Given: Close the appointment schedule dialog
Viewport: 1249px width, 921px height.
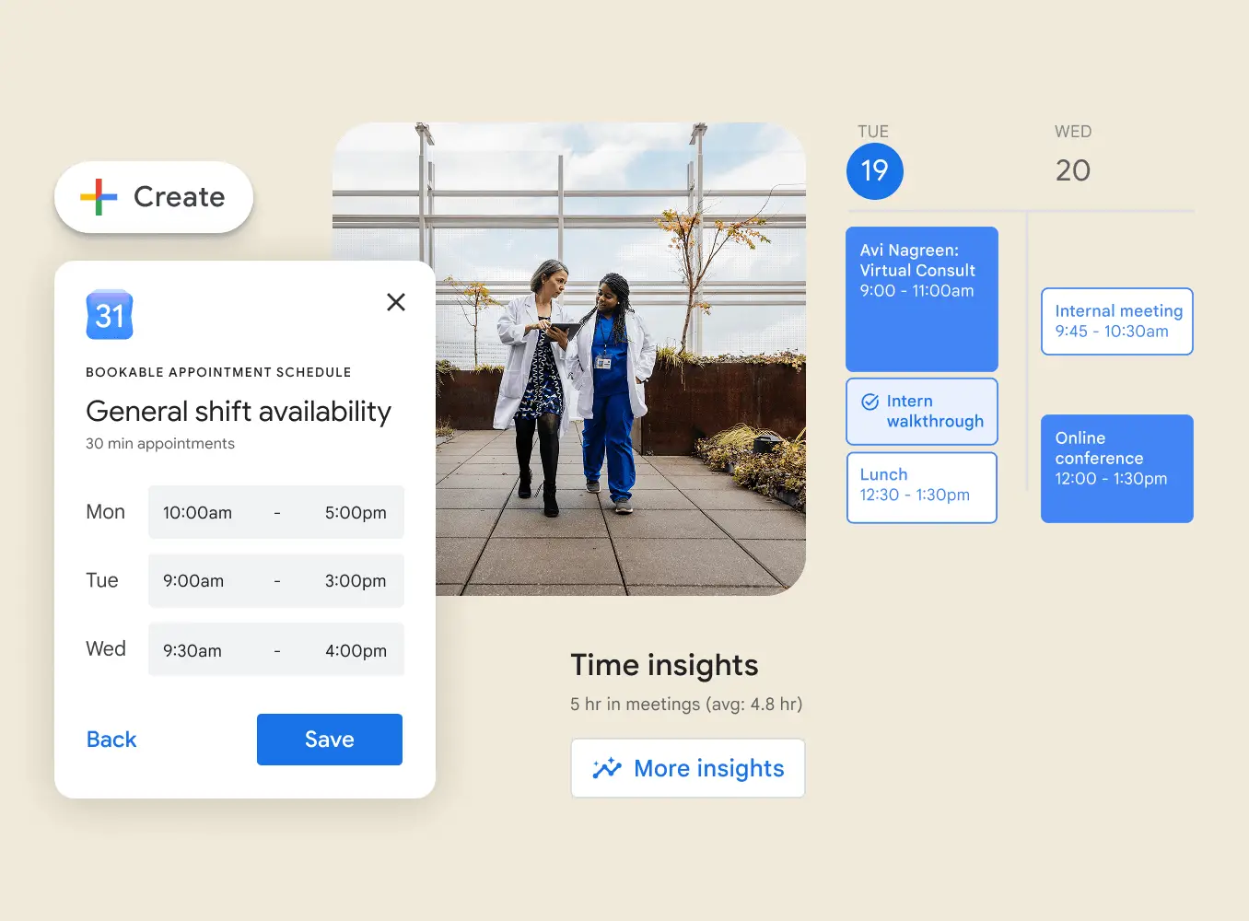Looking at the screenshot, I should coord(396,302).
